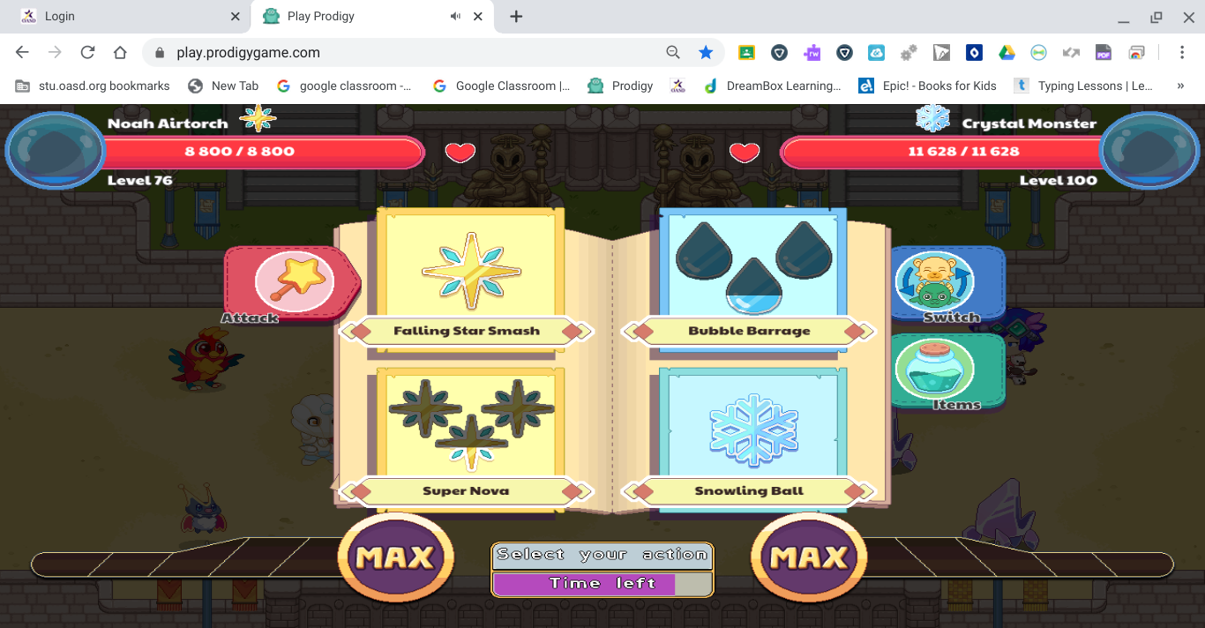1205x628 pixels.
Task: Open the Google Classroom extension icon
Action: pyautogui.click(x=746, y=52)
